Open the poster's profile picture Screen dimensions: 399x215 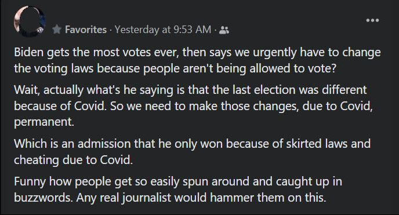(x=30, y=21)
